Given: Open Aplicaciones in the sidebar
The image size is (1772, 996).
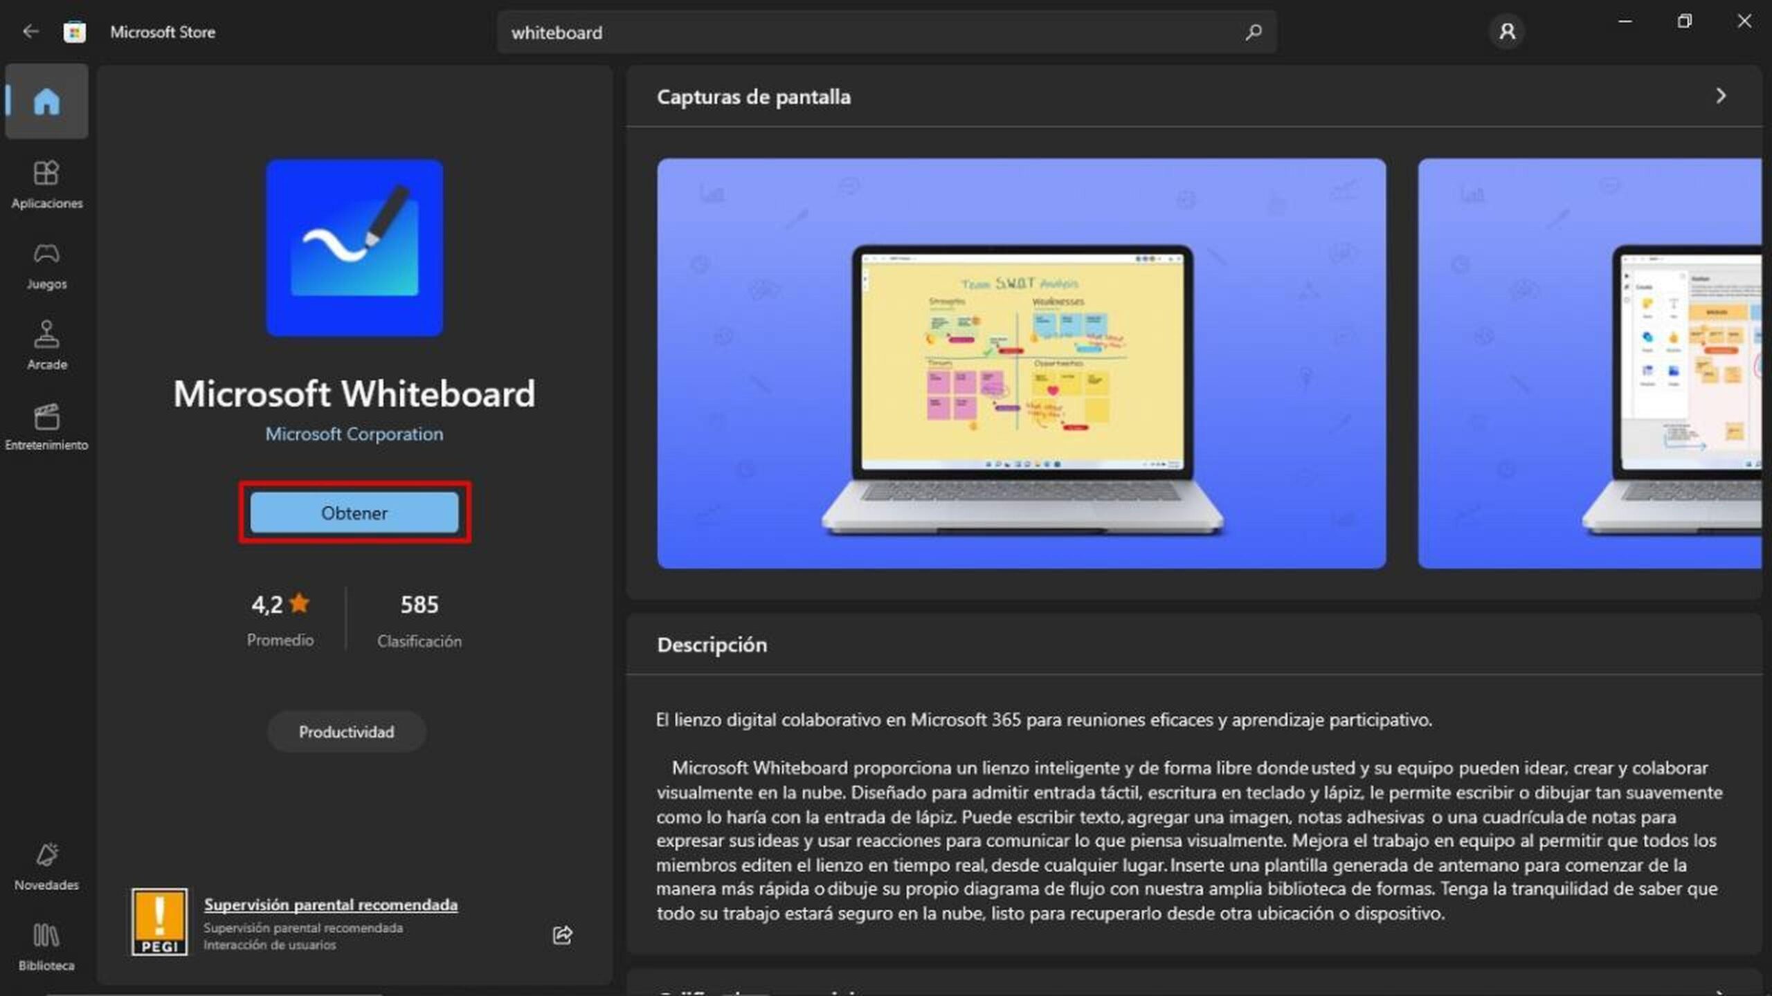Looking at the screenshot, I should pyautogui.click(x=46, y=185).
